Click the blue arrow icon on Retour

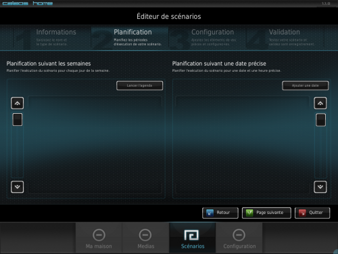[x=210, y=213]
